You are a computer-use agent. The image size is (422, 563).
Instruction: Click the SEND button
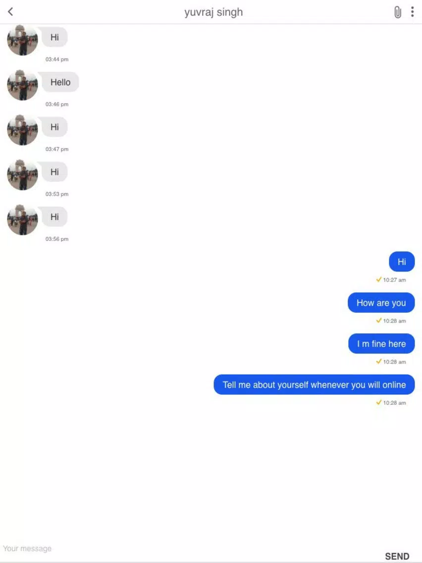(x=397, y=556)
